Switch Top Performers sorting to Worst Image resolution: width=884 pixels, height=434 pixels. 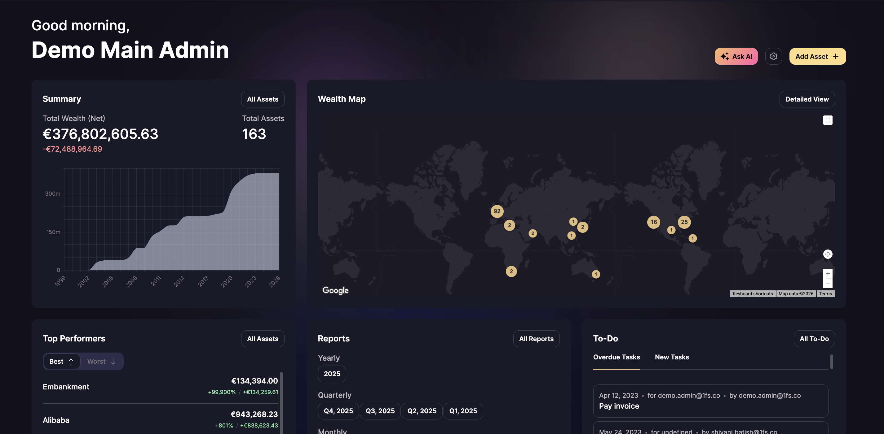[101, 361]
